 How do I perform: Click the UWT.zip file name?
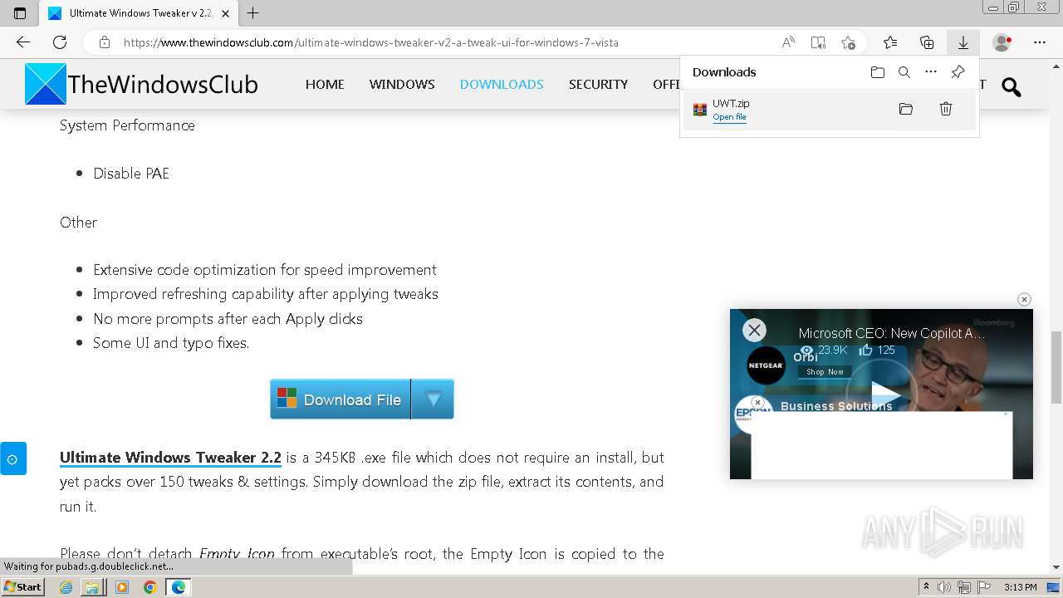731,103
